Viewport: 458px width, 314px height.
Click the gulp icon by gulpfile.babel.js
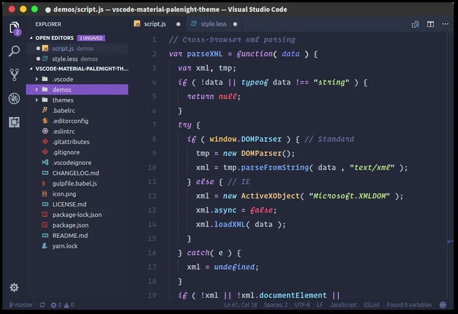pos(44,183)
